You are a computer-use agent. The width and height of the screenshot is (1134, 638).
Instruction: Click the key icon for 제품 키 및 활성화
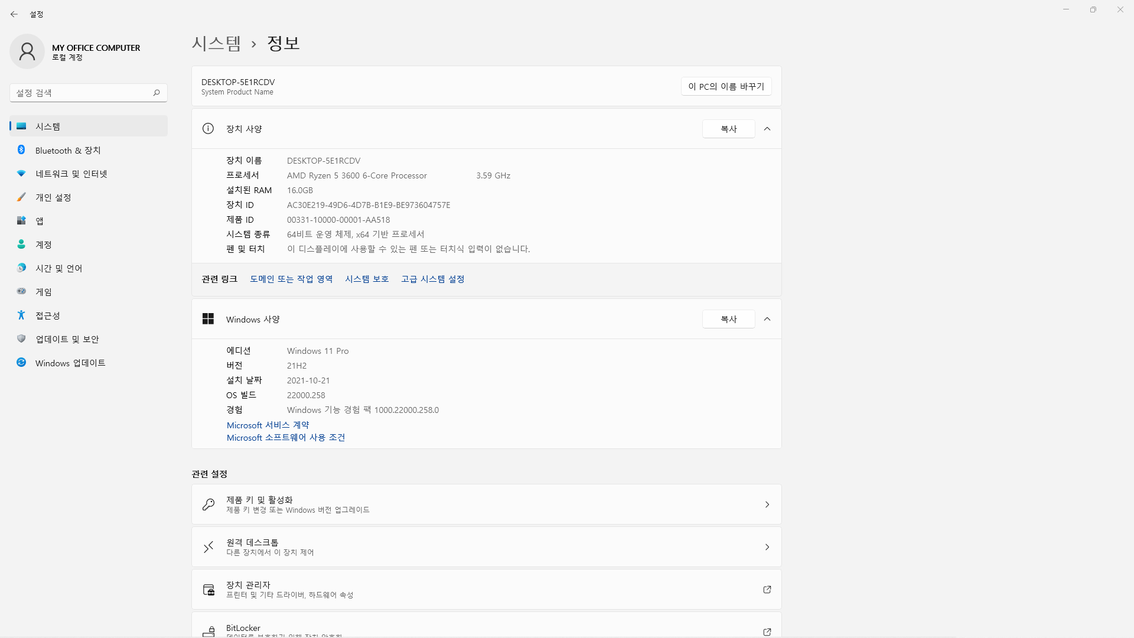(208, 504)
